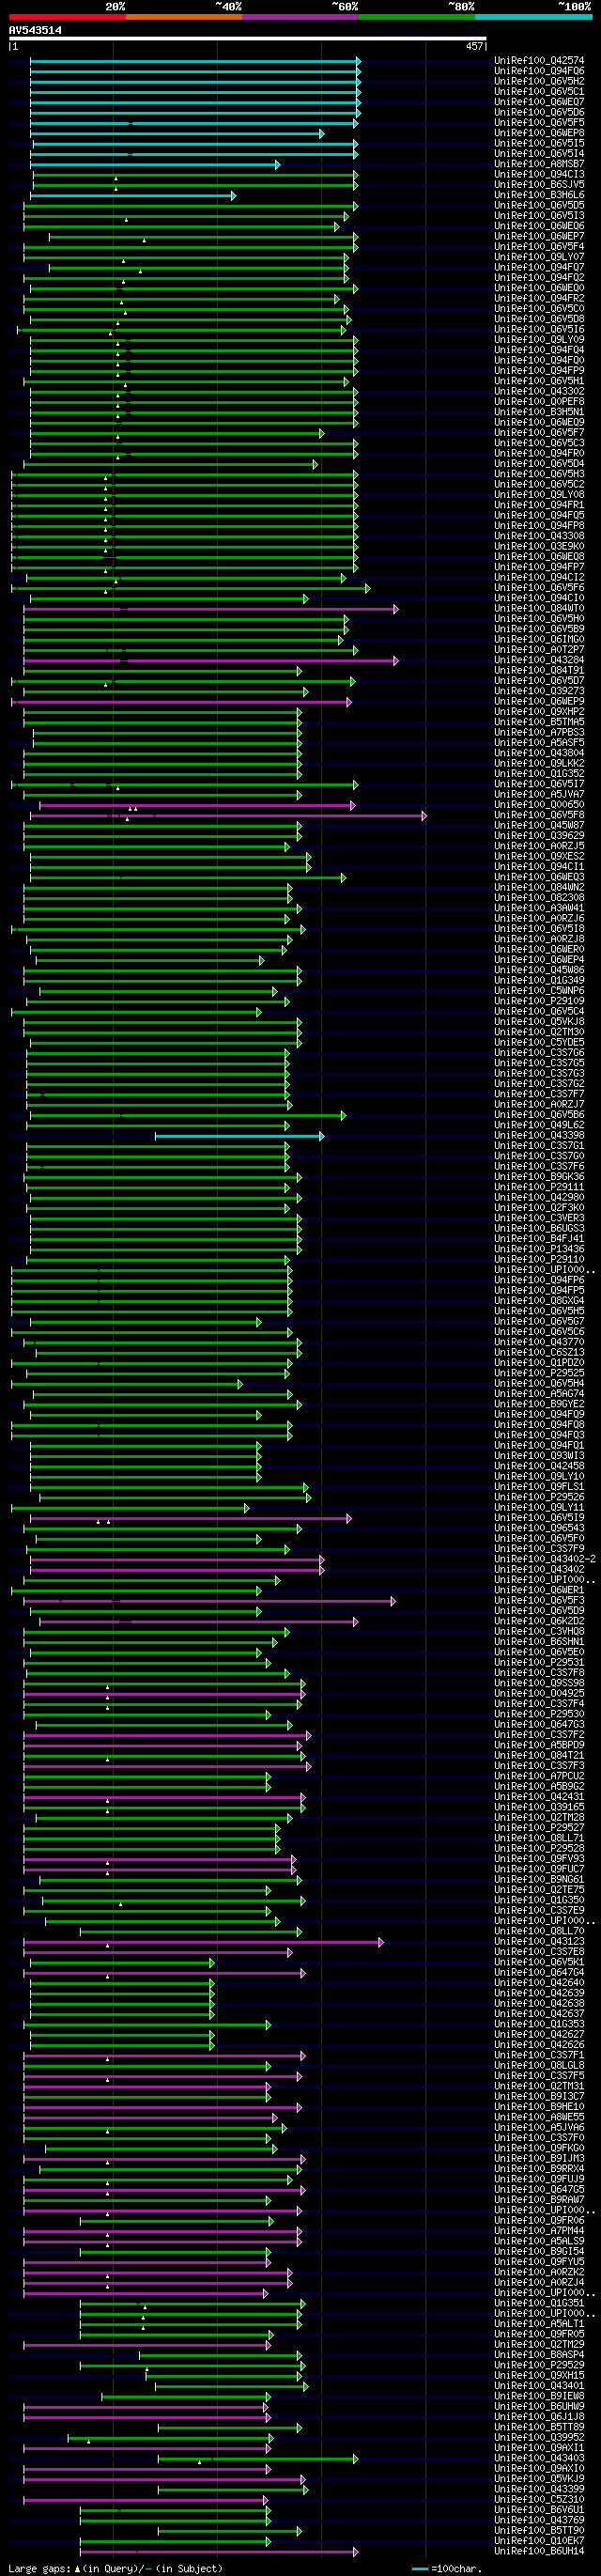Select the UniRef100_C5Z310 label
This screenshot has height=2576, width=601.
[539, 2499]
